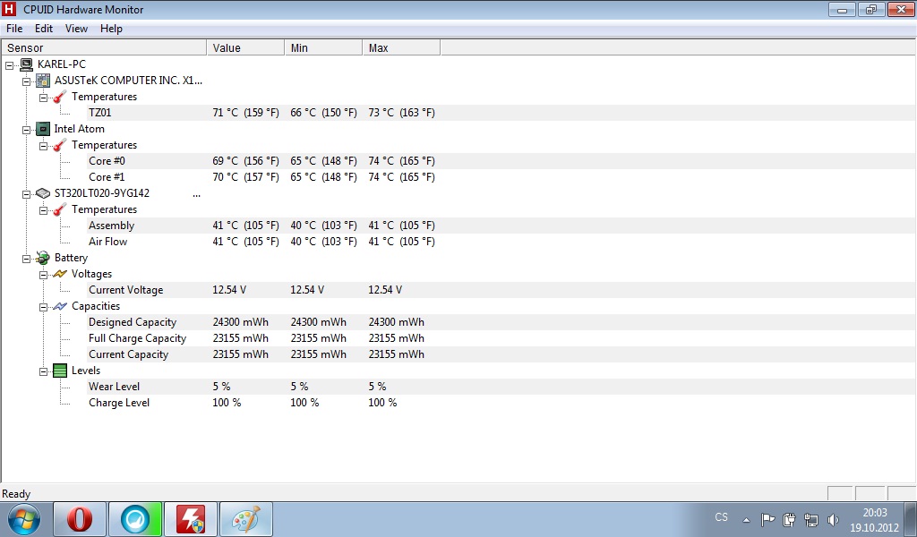Viewport: 917px width, 537px height.
Task: Click the Ready status bar text
Action: coord(16,494)
